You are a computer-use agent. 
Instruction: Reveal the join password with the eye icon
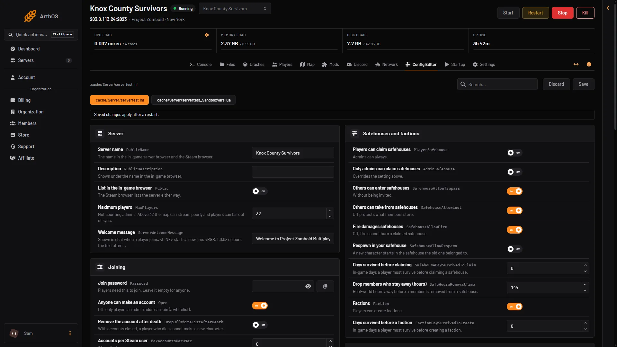pyautogui.click(x=308, y=286)
